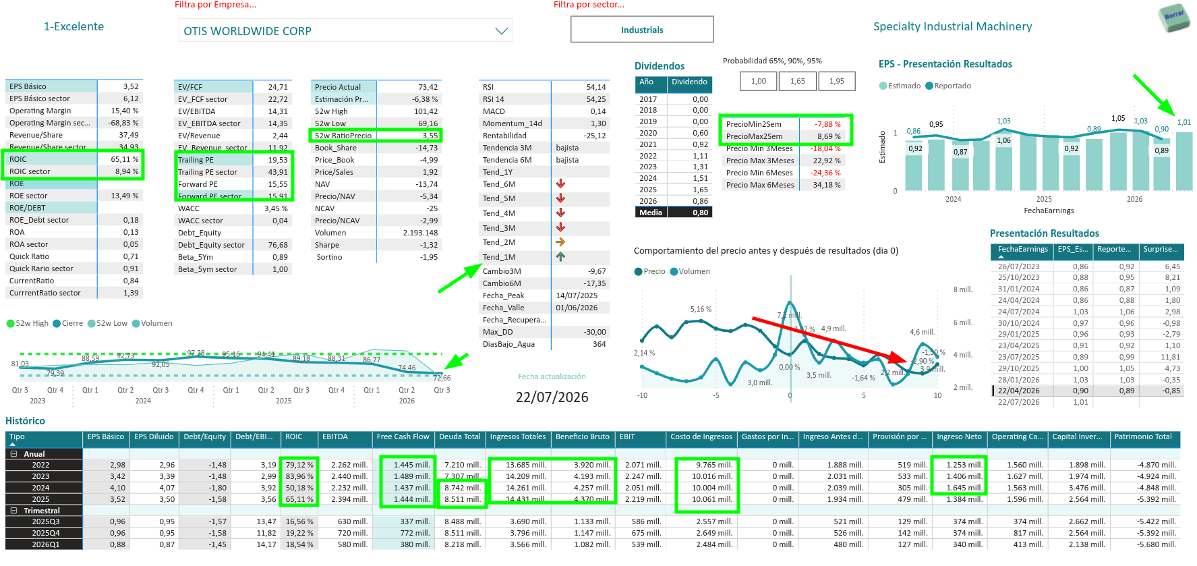Select the 1,95 probability button
Viewport: 1197px width, 566px height.
click(x=837, y=81)
